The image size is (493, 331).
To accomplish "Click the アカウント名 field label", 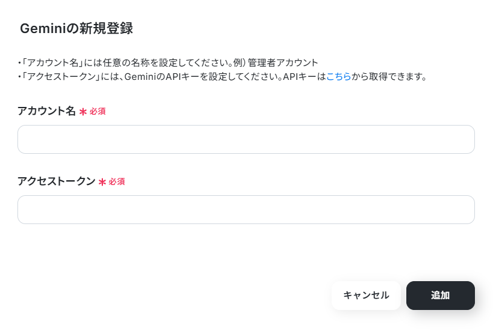I will [46, 111].
